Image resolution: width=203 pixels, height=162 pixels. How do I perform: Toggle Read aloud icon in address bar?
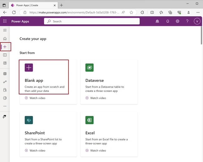pos(123,12)
